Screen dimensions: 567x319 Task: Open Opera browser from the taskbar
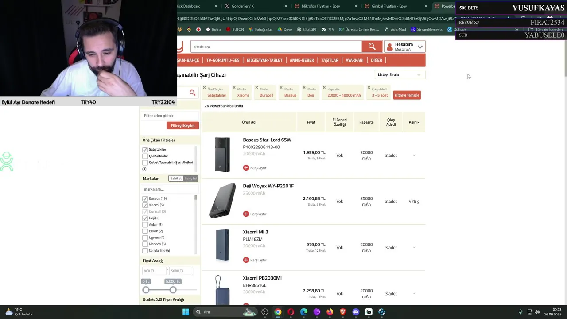coord(291,312)
